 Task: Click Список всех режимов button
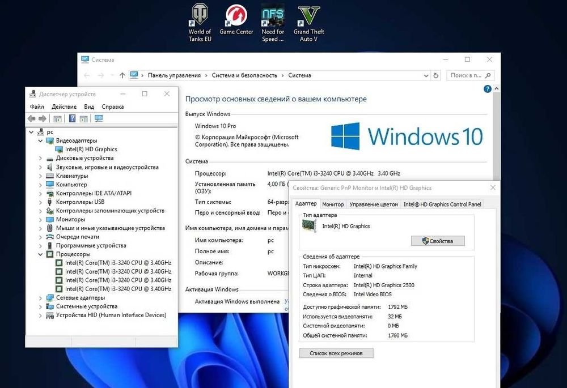click(336, 353)
